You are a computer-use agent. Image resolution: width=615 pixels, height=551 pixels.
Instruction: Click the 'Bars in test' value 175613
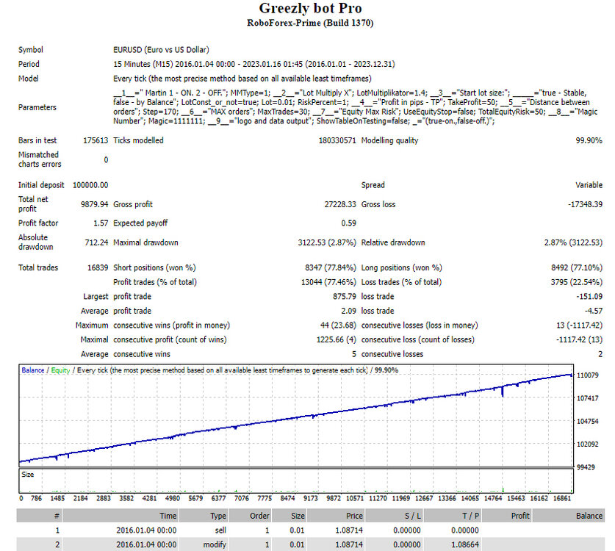[96, 140]
